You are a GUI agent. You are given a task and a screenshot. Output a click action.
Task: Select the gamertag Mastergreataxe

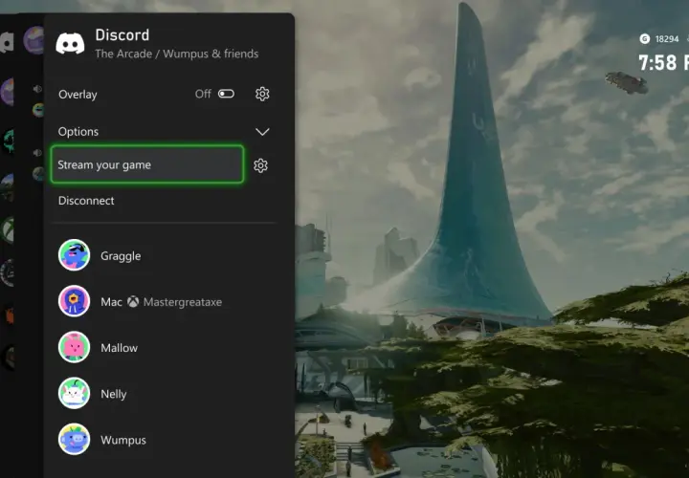click(183, 302)
